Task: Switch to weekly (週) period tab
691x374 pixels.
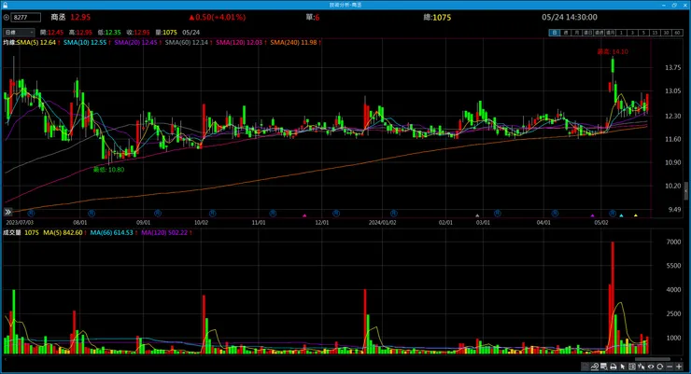Action: pos(565,33)
